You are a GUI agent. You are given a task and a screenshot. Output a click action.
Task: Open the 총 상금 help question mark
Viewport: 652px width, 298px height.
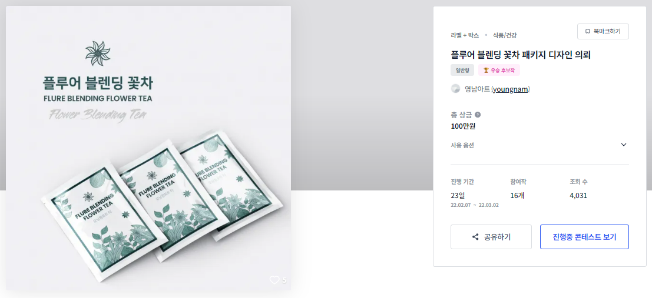(x=478, y=115)
